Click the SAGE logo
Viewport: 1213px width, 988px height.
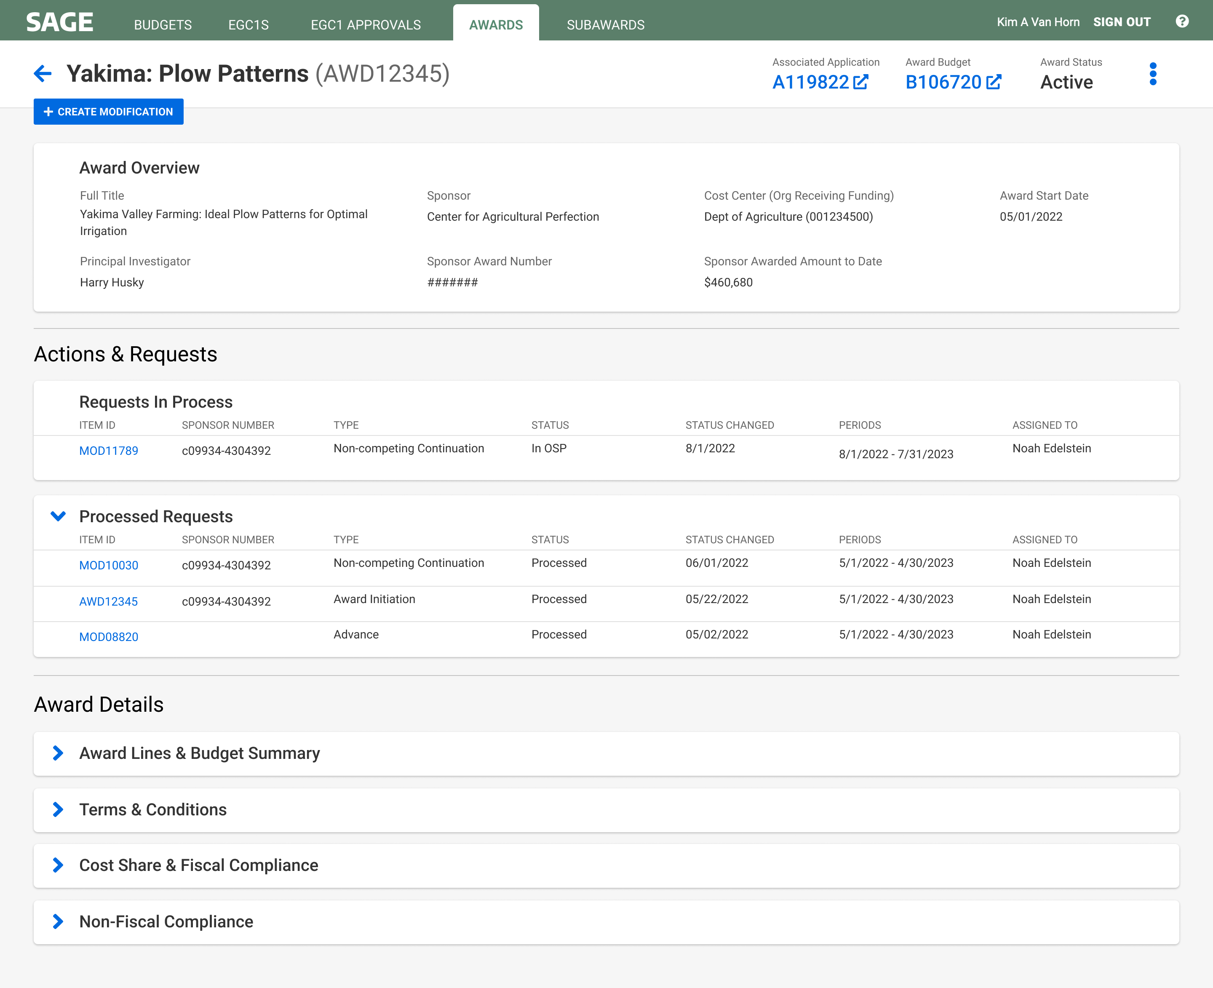pyautogui.click(x=60, y=22)
